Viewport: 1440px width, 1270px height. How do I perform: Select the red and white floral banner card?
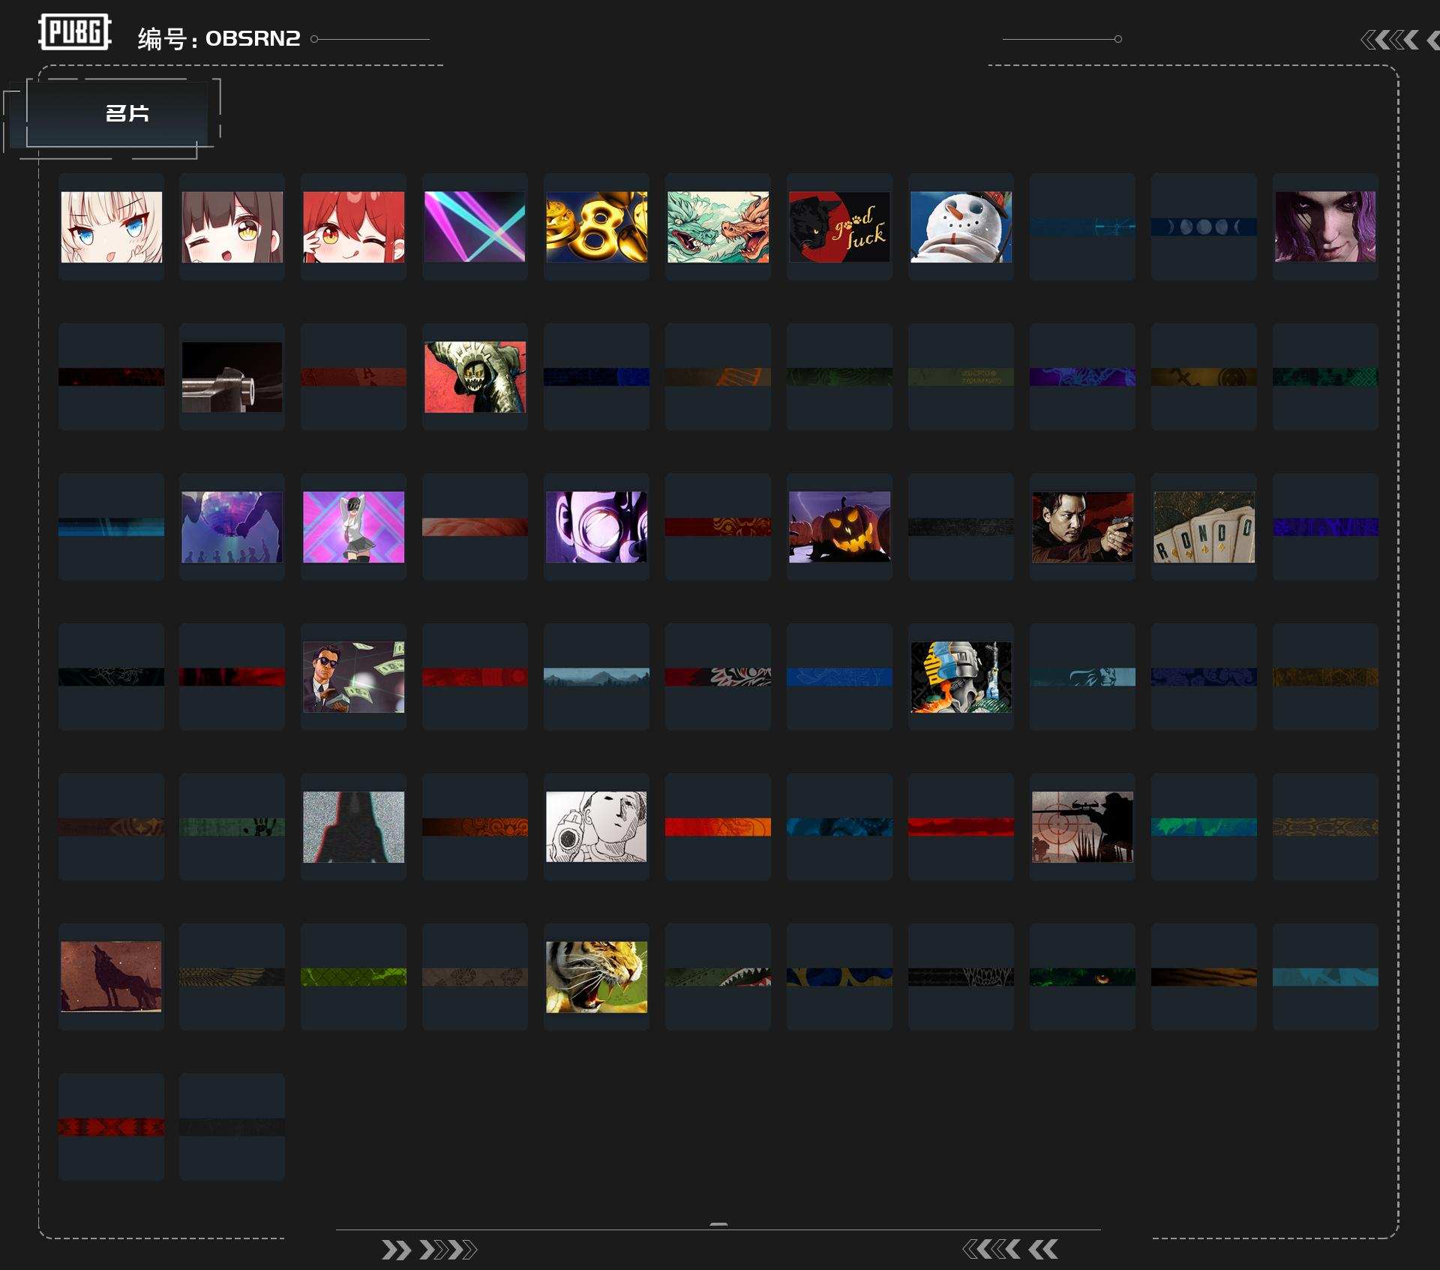[718, 677]
